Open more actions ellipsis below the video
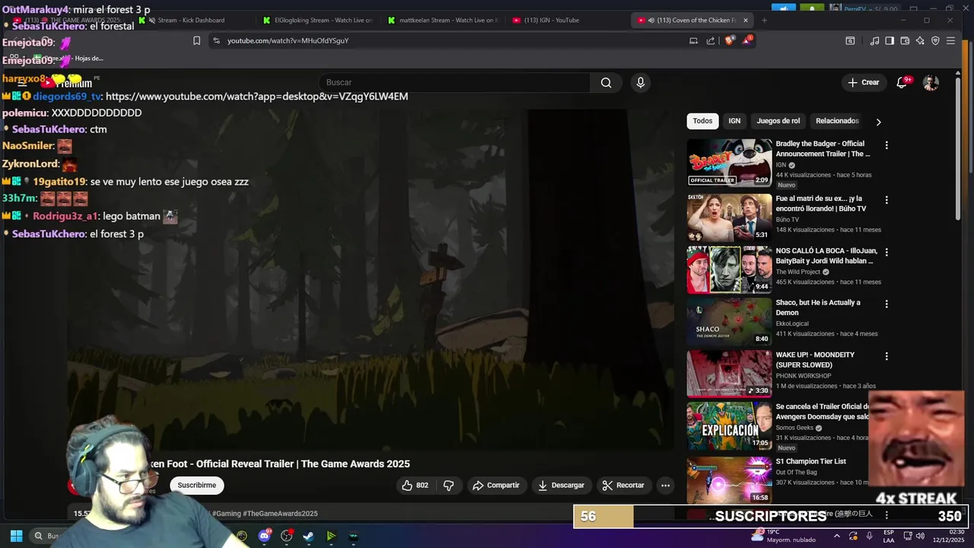Viewport: 974px width, 548px height. [665, 485]
